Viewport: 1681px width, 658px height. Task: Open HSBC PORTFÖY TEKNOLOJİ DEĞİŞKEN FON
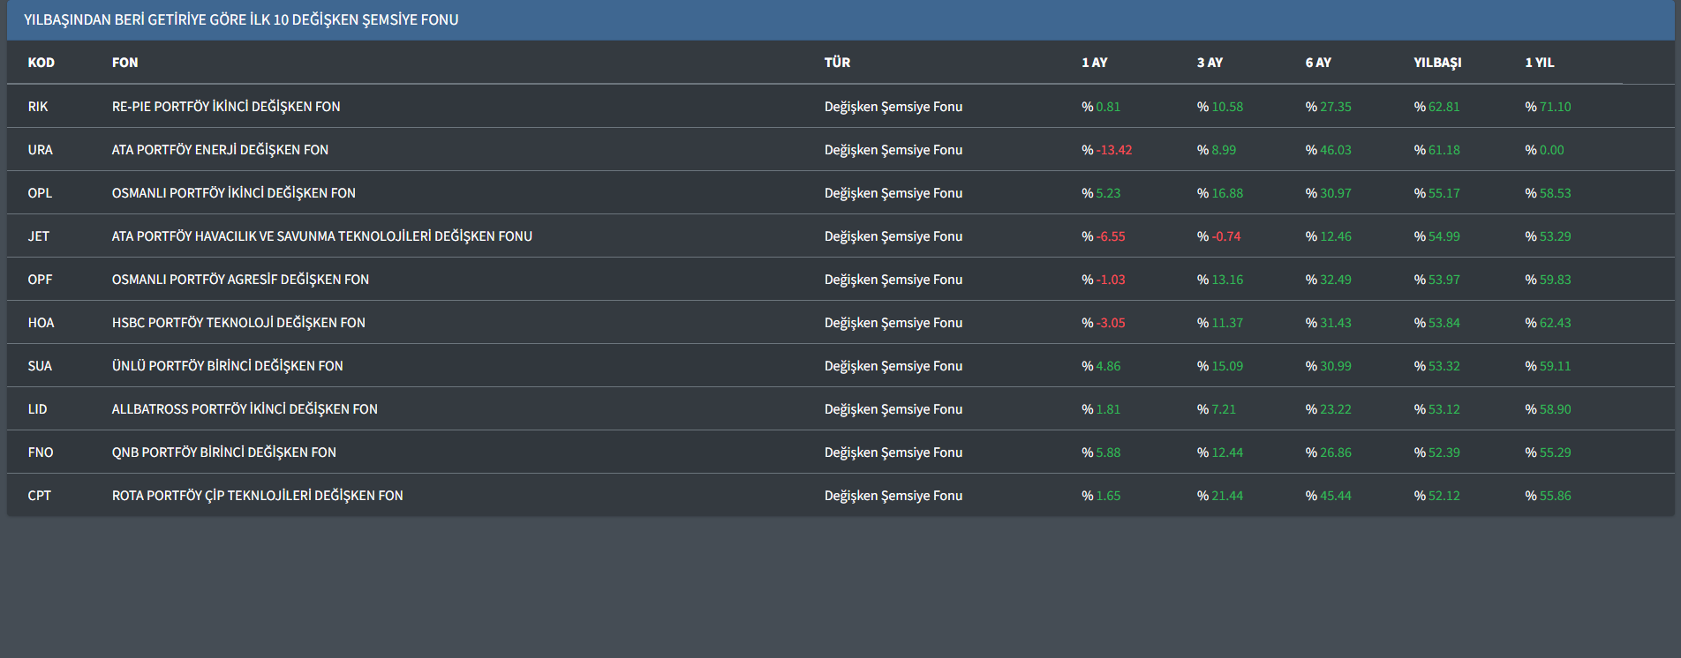click(x=238, y=323)
